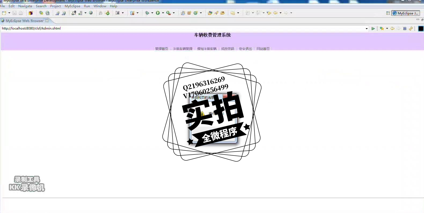Screen dimensions: 424x213
Task: Click the add bookmark star icon
Action: [x=382, y=28]
